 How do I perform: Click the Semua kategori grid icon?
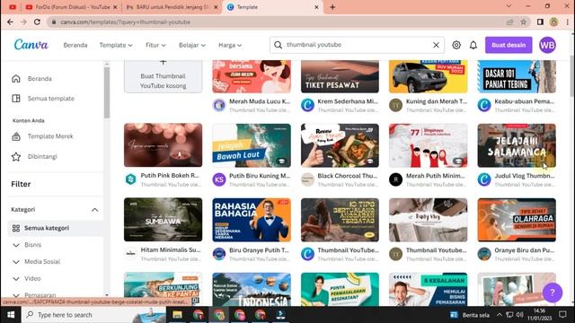click(x=16, y=228)
